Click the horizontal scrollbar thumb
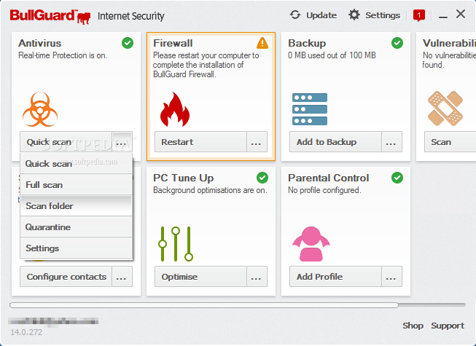 (204, 305)
